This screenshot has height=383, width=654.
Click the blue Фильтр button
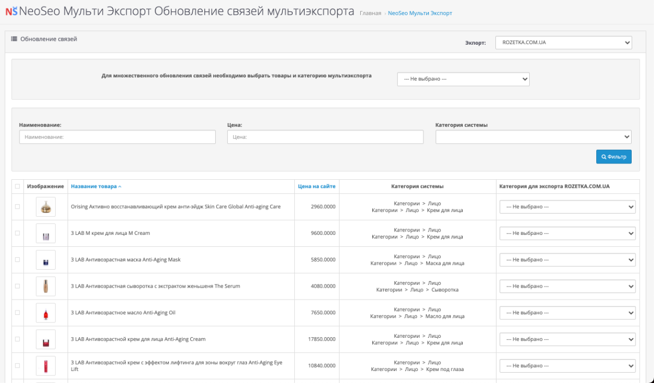pyautogui.click(x=614, y=157)
